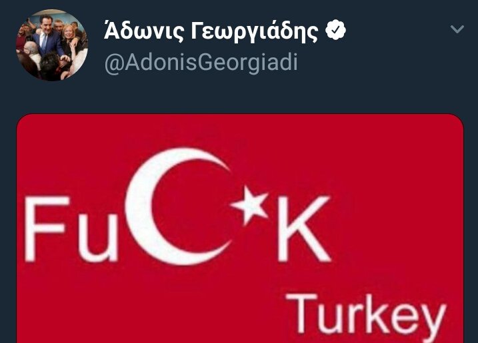Click the verified checkmark badge

[335, 30]
